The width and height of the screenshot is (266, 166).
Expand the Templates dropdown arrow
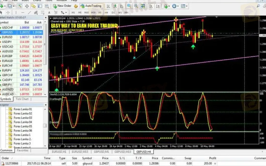187,6
